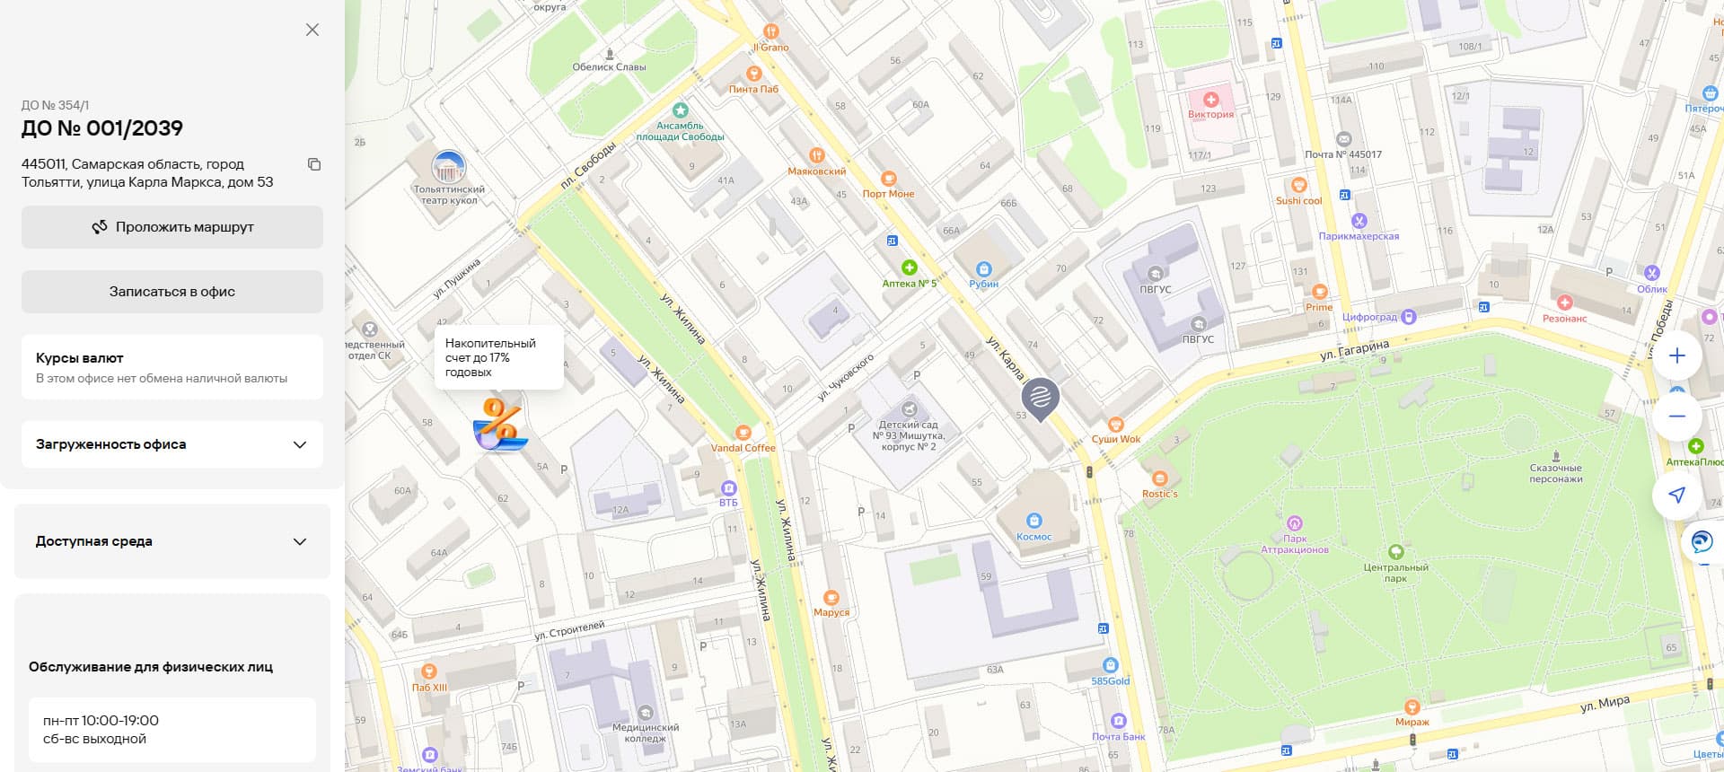This screenshot has height=772, width=1724.
Task: Zoom out on the map
Action: (1676, 417)
